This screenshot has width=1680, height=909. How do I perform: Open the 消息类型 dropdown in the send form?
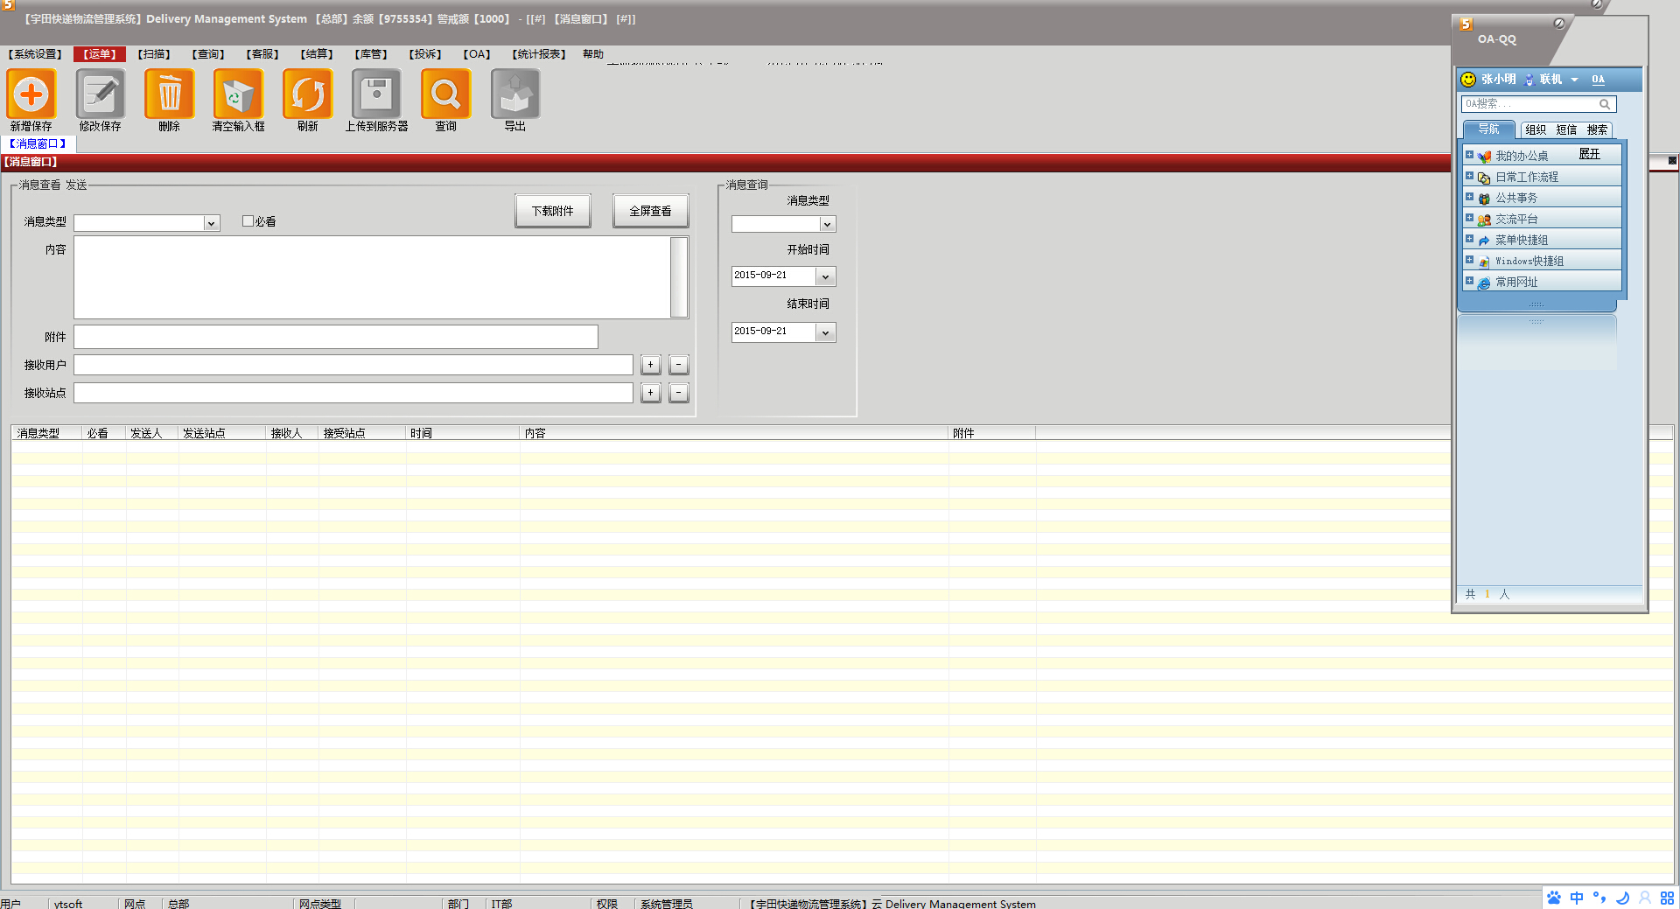(211, 224)
